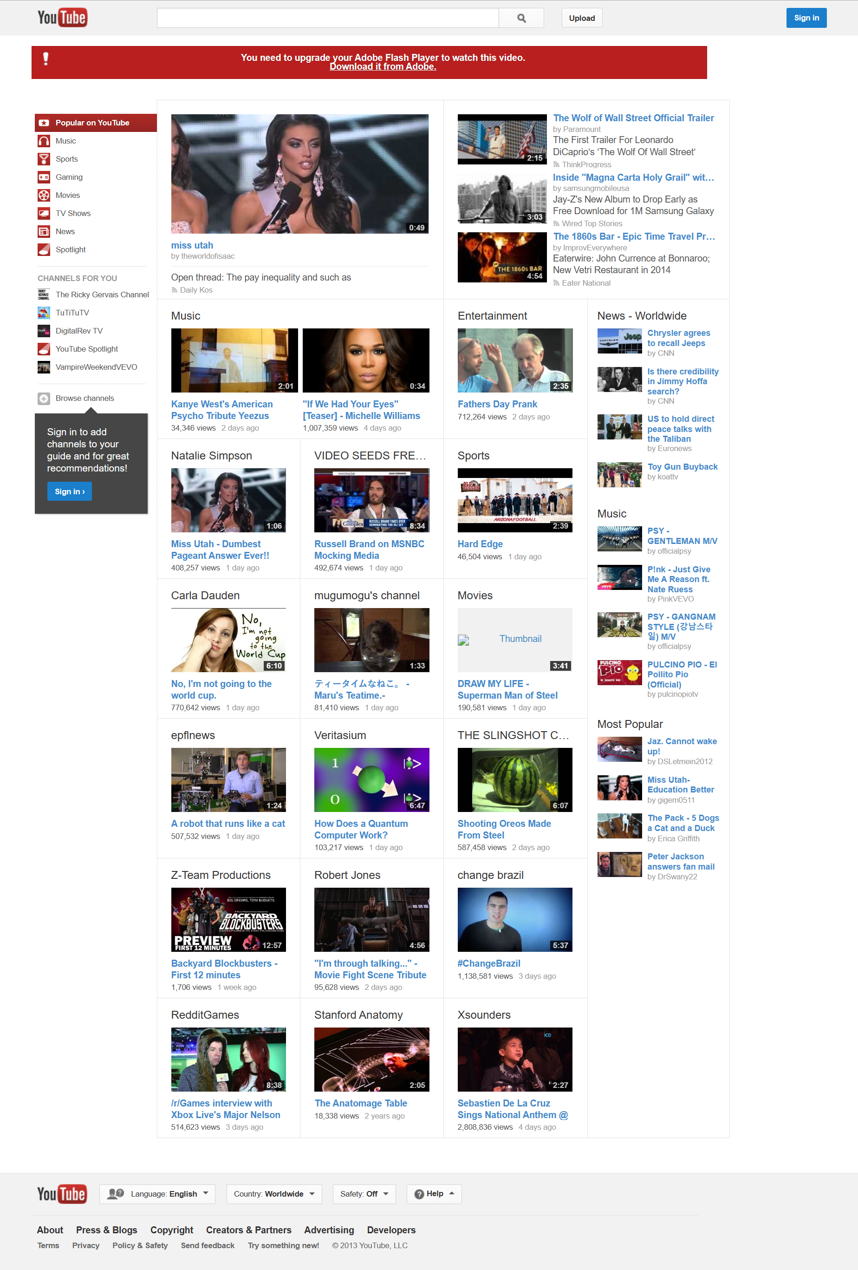This screenshot has width=858, height=1270.
Task: Click Download it from Adobe link
Action: (x=383, y=67)
